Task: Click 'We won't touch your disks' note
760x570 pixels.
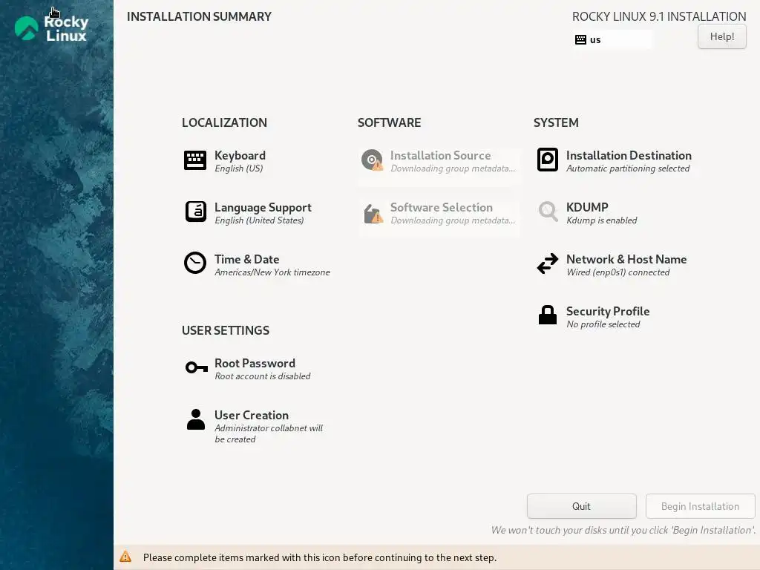Action: pyautogui.click(x=623, y=530)
